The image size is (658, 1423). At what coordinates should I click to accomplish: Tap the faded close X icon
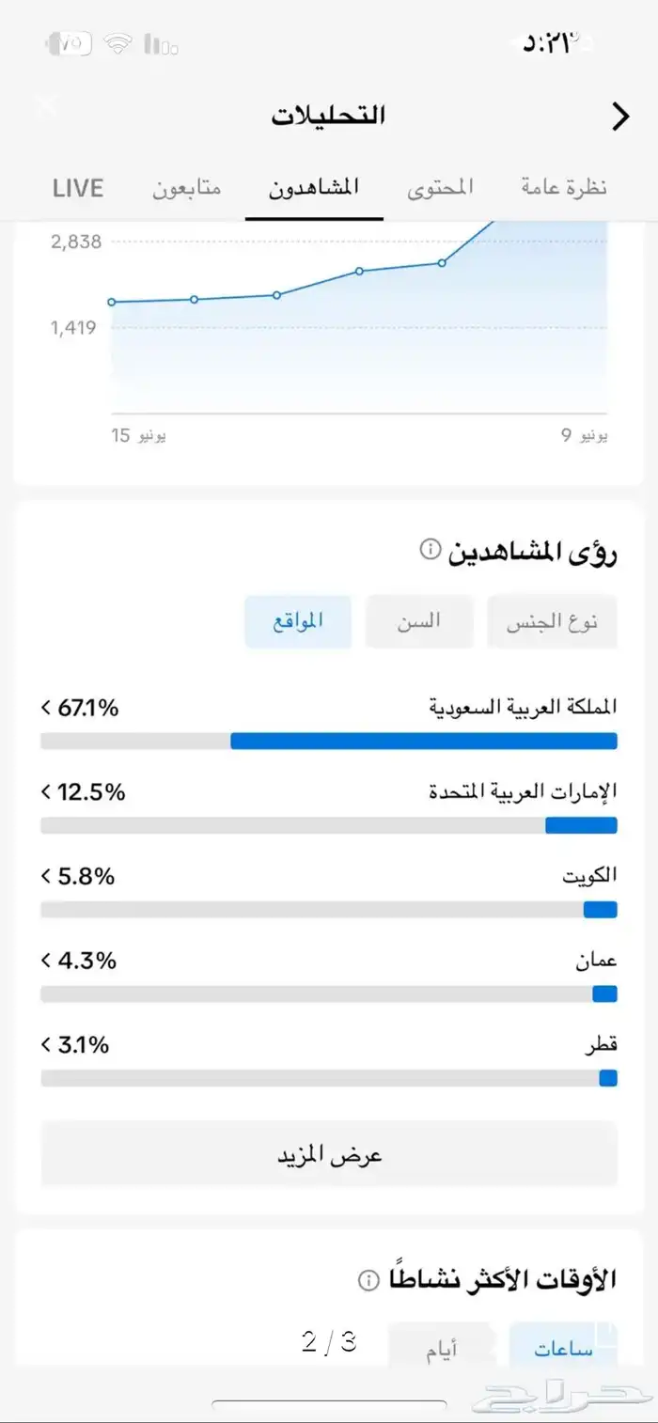point(45,106)
